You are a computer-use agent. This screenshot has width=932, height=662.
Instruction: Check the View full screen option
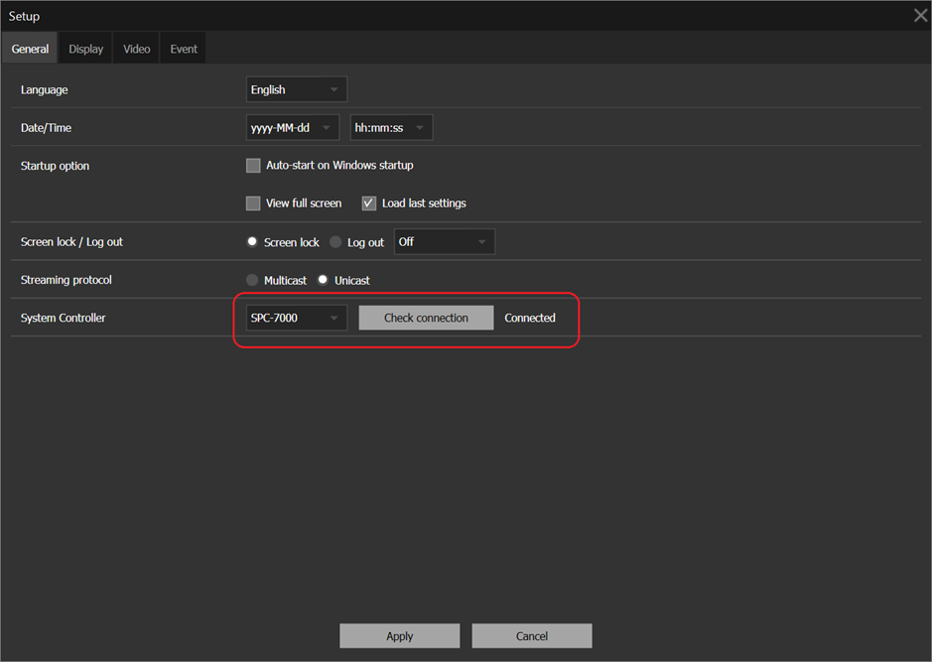(253, 203)
